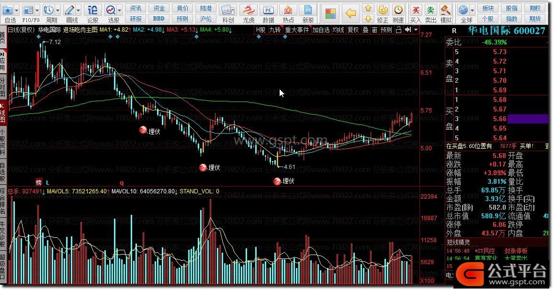Switch to 分时图 side tab
Screen dimensions: 554x290
click(3, 87)
